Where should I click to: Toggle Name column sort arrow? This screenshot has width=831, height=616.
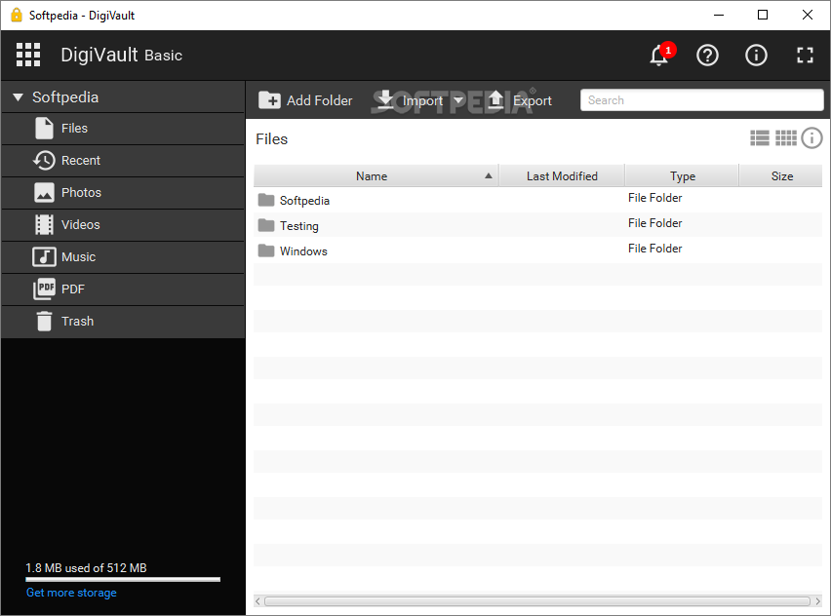click(488, 175)
